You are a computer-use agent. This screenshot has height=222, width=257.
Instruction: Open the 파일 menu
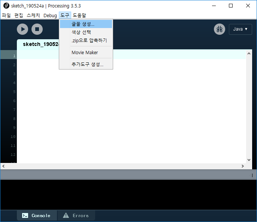[x=6, y=15]
